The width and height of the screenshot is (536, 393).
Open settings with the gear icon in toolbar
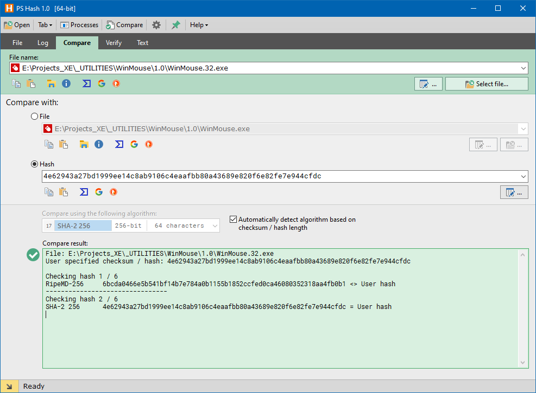[156, 25]
